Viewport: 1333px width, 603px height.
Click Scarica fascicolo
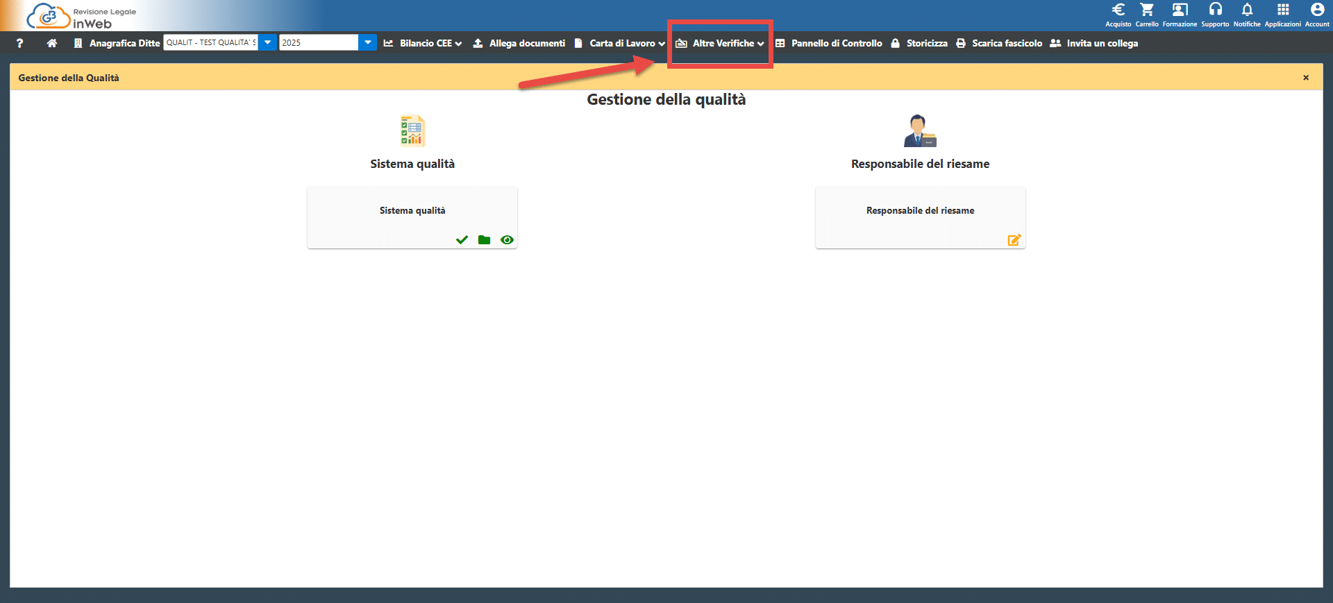point(999,43)
